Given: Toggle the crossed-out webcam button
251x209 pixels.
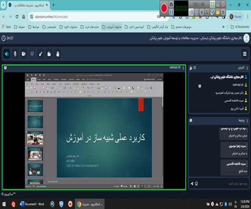Looking at the screenshot, I should pyautogui.click(x=24, y=54).
